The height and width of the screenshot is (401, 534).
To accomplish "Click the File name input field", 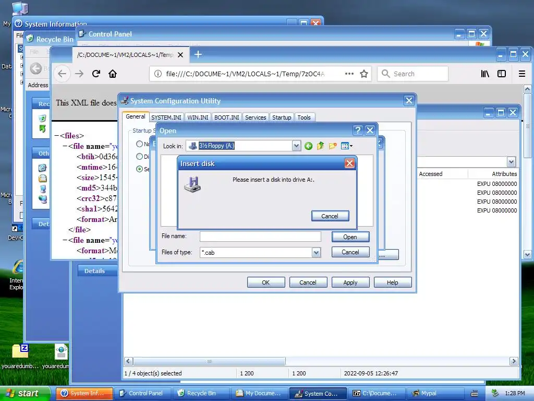I will tap(261, 237).
